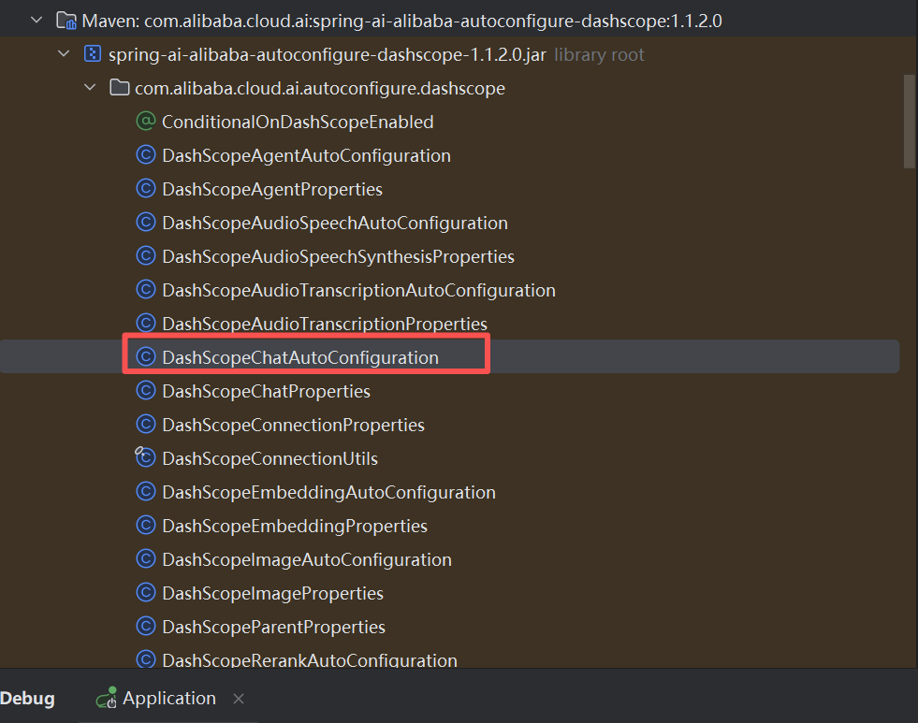The height and width of the screenshot is (723, 918).
Task: Click the project tree vertical scrollbar
Action: 910,122
